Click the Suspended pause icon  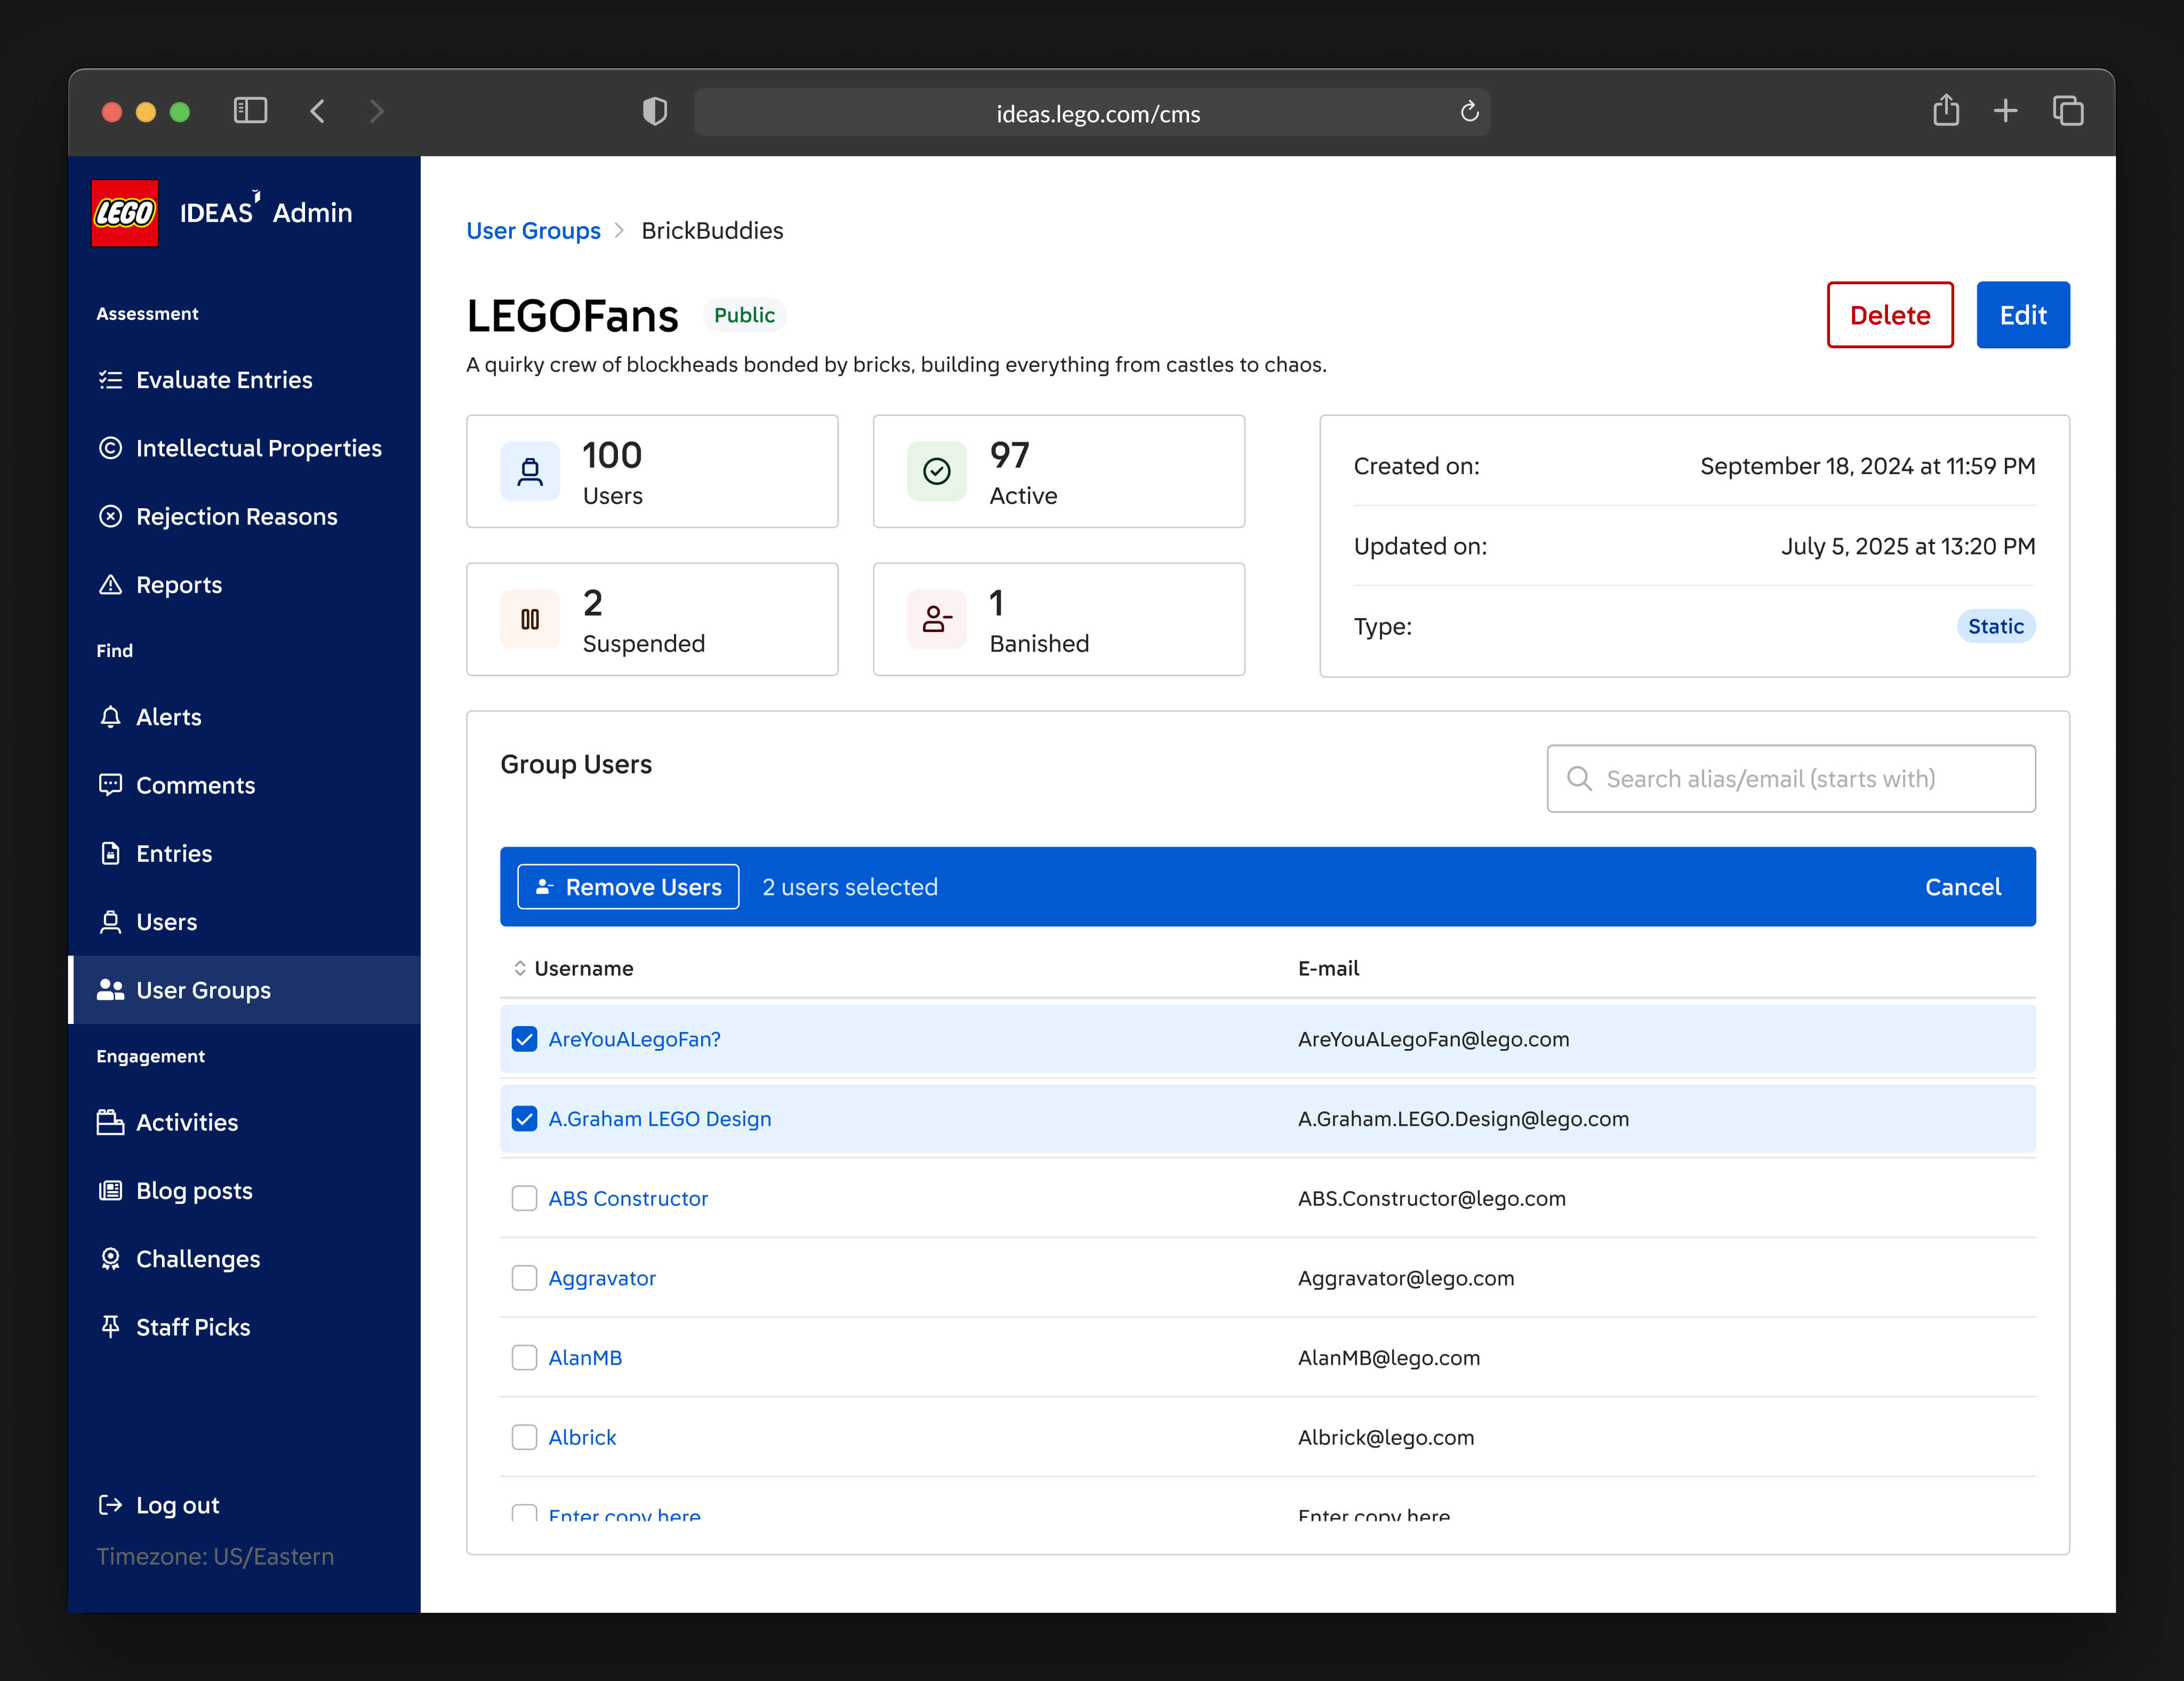pyautogui.click(x=530, y=620)
